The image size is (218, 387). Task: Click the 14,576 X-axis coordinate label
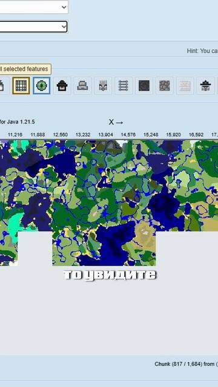128,135
